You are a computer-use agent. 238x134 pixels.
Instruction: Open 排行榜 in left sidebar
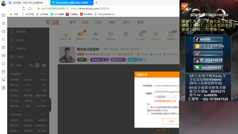click(x=20, y=40)
